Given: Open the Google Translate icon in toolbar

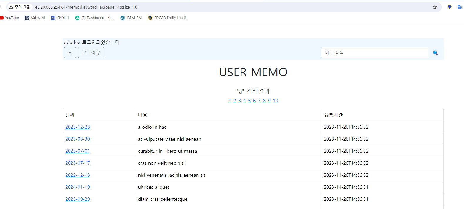Looking at the screenshot, I should coord(460,7).
